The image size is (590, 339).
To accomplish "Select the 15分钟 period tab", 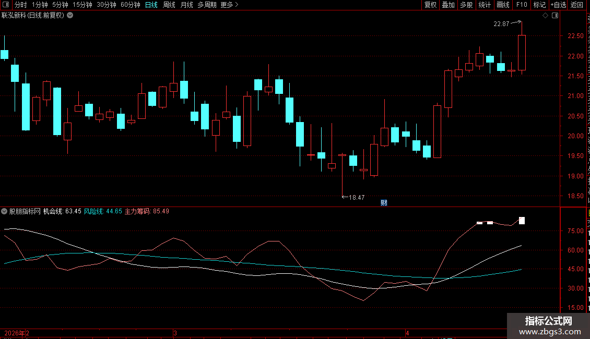I will pos(82,5).
